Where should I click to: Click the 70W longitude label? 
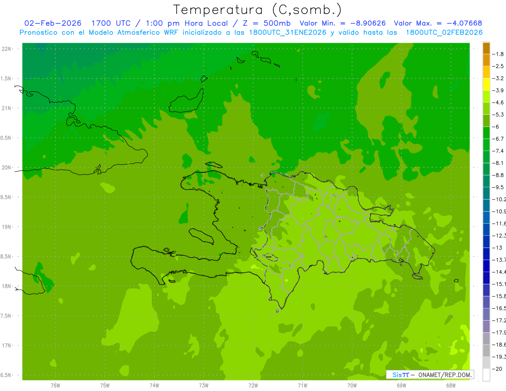pyautogui.click(x=352, y=385)
